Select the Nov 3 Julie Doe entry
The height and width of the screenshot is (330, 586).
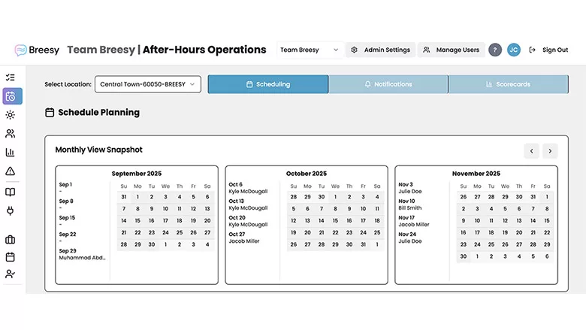click(x=410, y=188)
